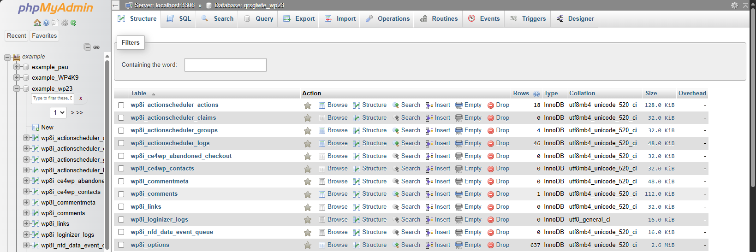Expand wp8i_comments in the sidebar tree

pyautogui.click(x=26, y=213)
